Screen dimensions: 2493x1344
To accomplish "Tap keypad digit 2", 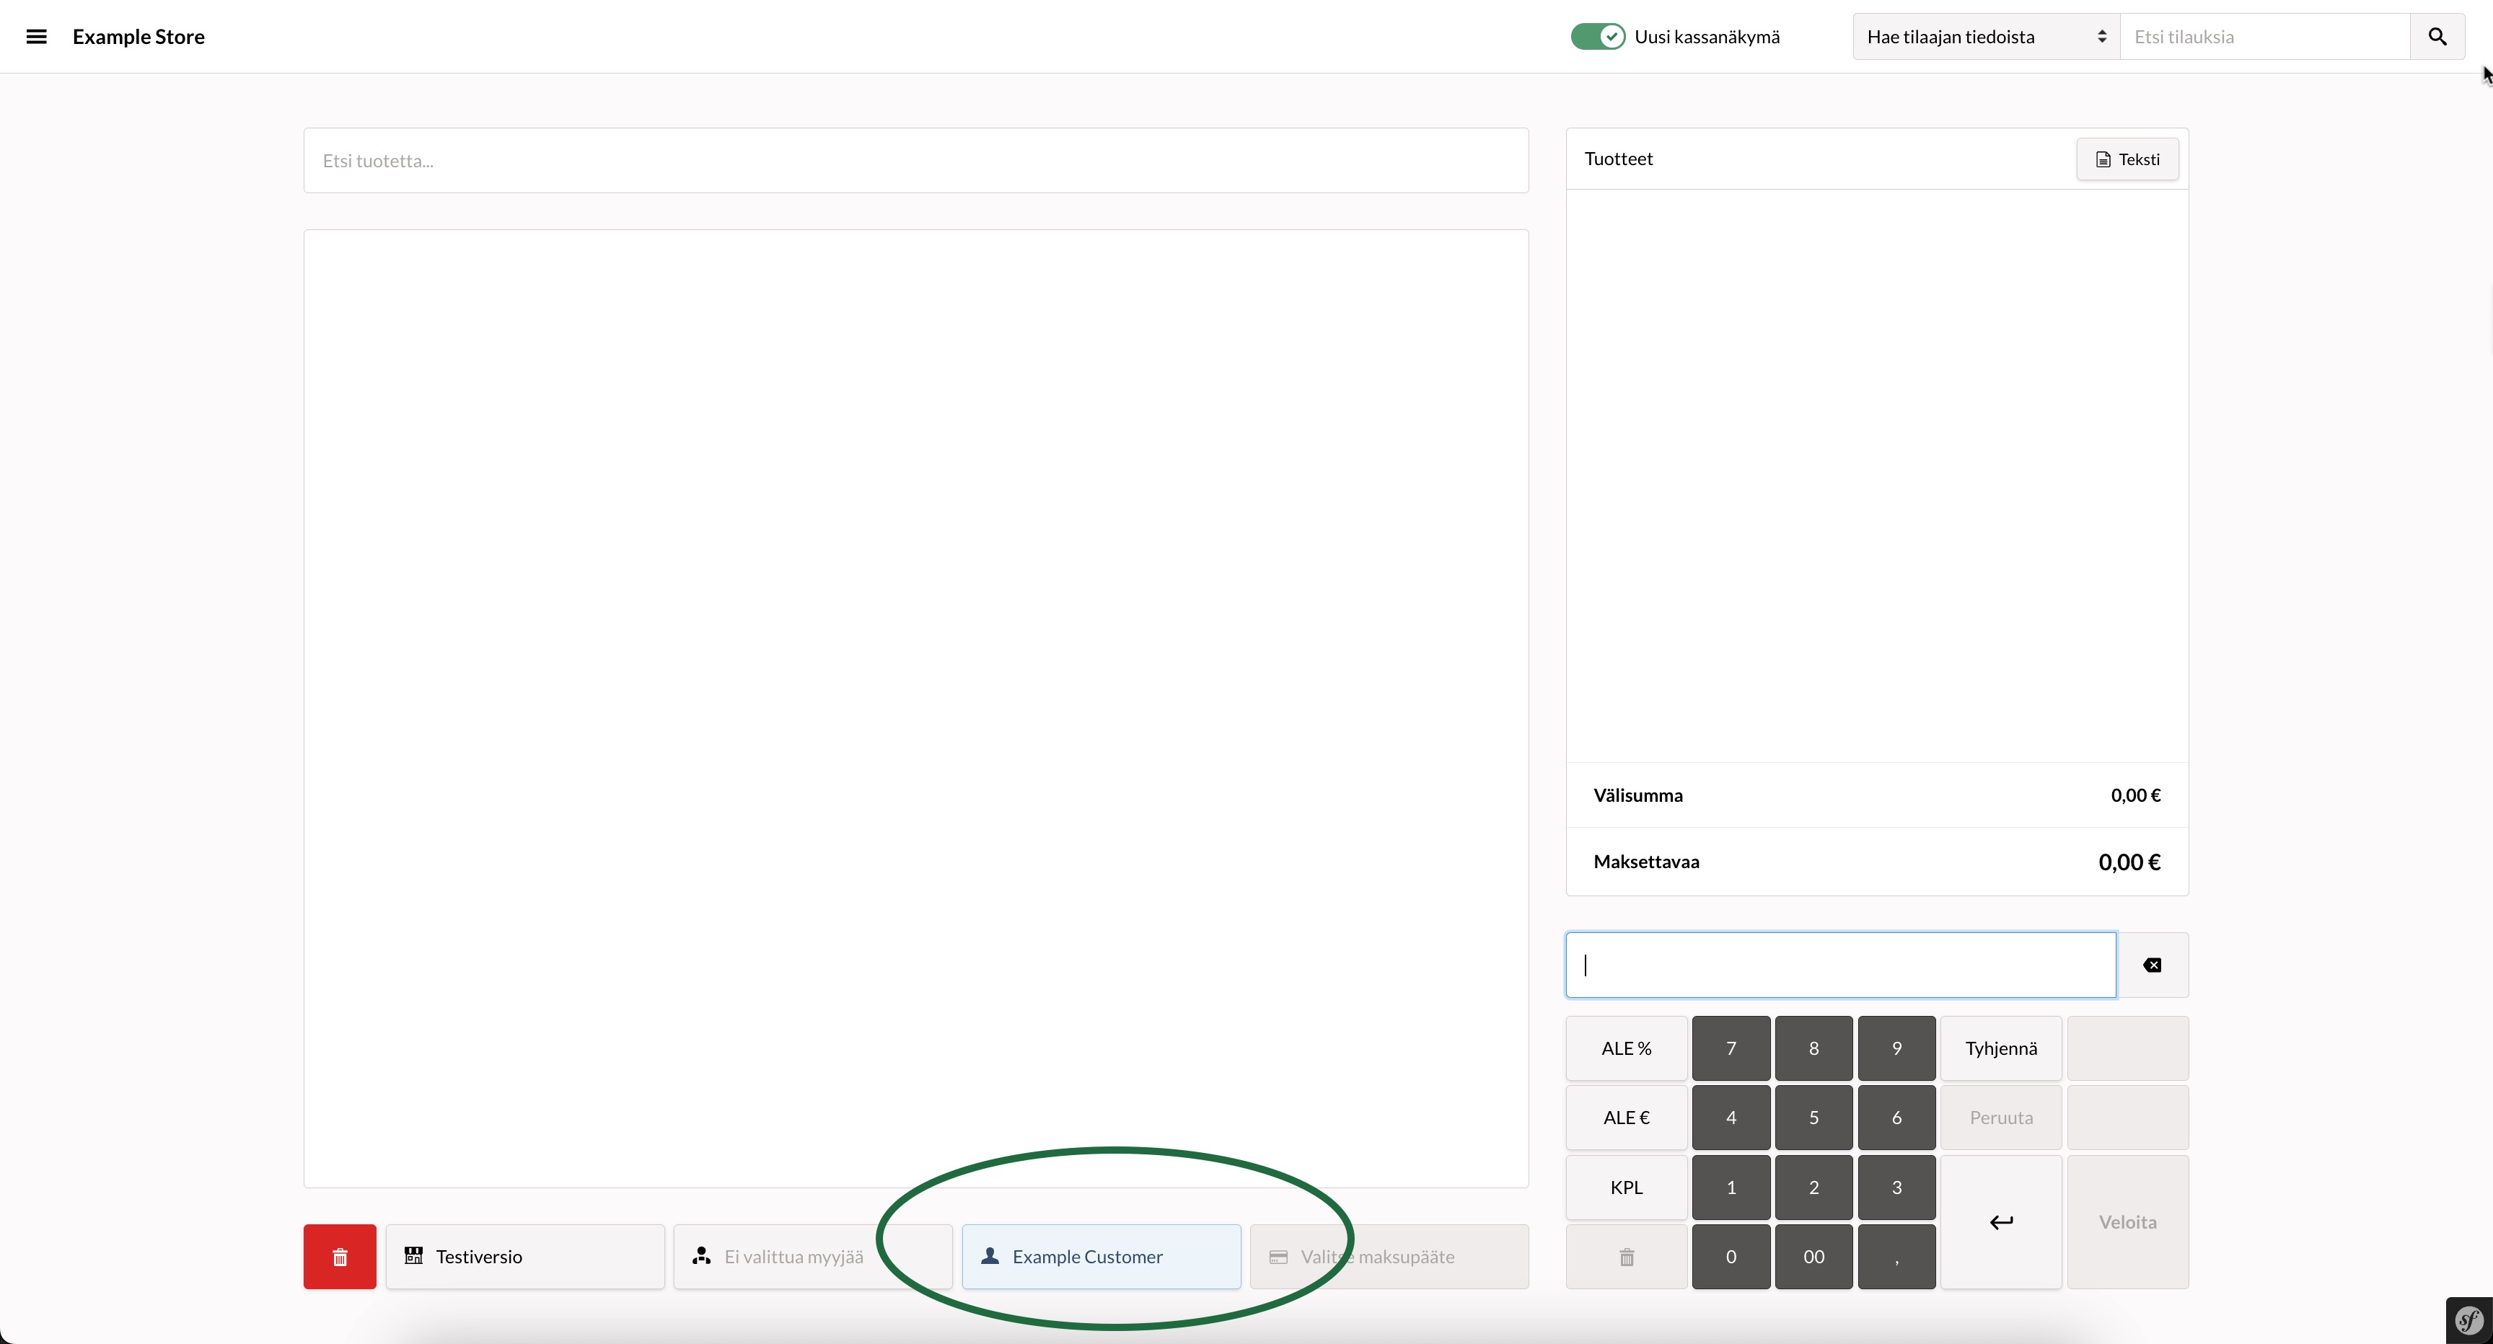I will (x=1813, y=1188).
